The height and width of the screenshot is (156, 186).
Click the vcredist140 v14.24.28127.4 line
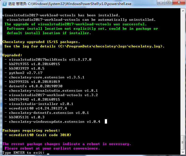[x=36, y=108]
